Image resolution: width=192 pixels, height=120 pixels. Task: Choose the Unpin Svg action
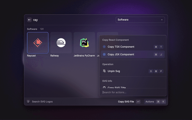114,71
